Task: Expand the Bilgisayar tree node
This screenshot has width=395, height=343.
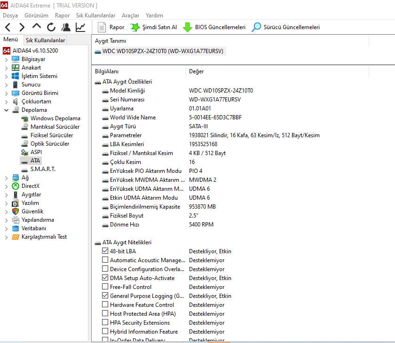Action: [6, 59]
